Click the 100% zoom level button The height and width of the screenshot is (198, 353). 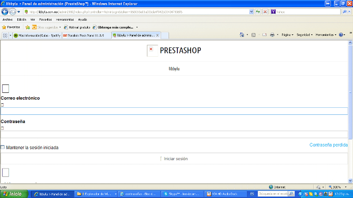[x=335, y=187]
